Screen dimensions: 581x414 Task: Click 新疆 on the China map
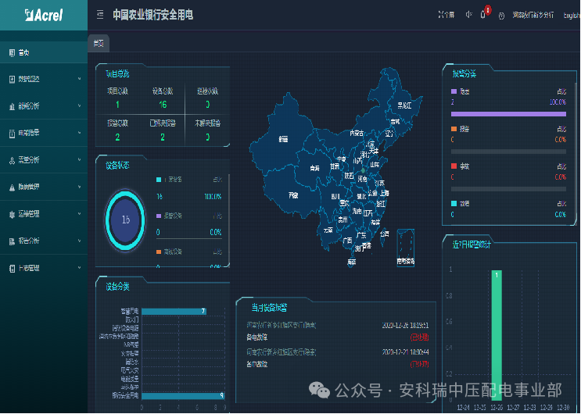pos(283,139)
